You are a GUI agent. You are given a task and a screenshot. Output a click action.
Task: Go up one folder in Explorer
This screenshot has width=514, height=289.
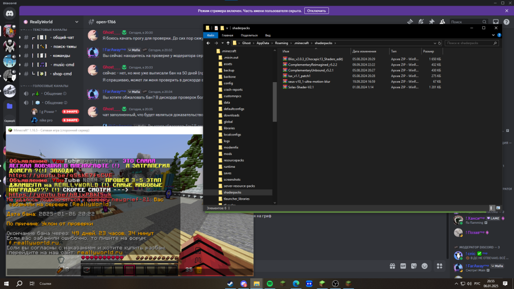pyautogui.click(x=228, y=43)
